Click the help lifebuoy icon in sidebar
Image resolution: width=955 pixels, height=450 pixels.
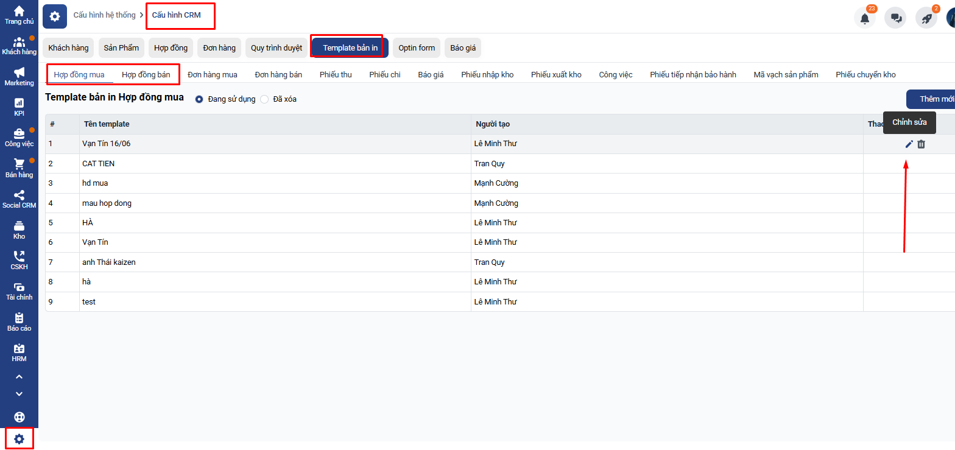(x=19, y=417)
